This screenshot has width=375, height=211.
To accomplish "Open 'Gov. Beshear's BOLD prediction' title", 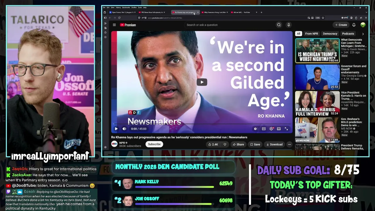I will coord(352,122).
